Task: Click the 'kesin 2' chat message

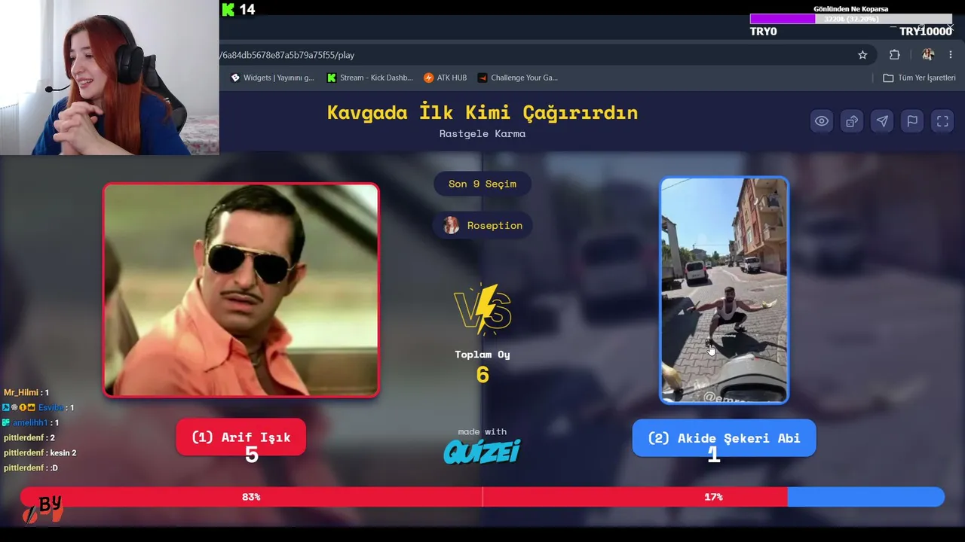Action: 40,452
